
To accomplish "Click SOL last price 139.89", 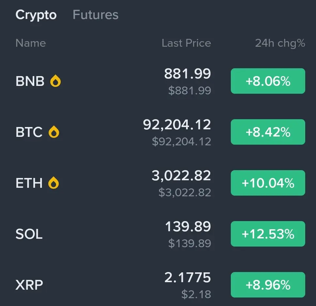I will (x=188, y=227).
